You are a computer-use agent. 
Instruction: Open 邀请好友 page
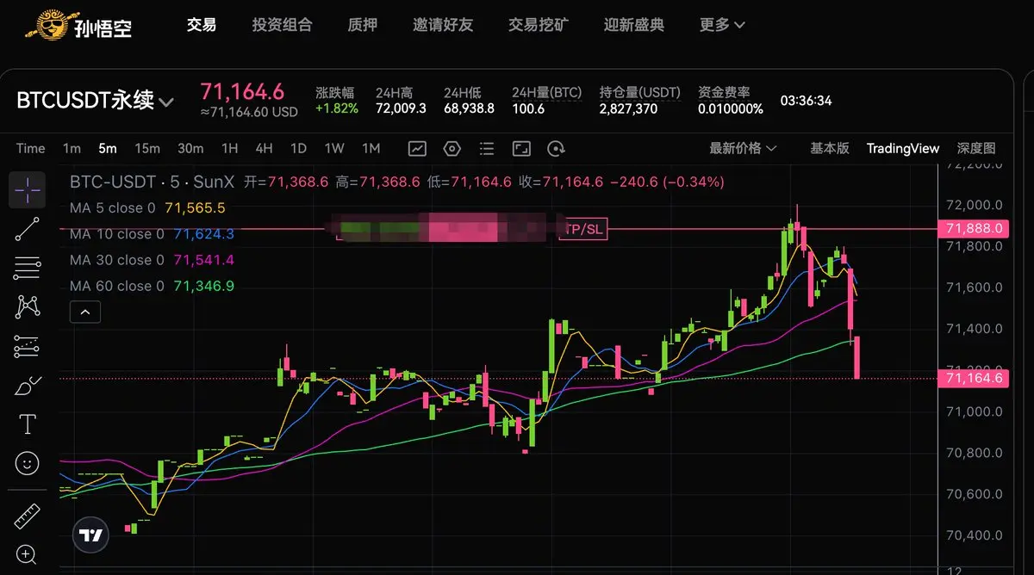pos(443,25)
